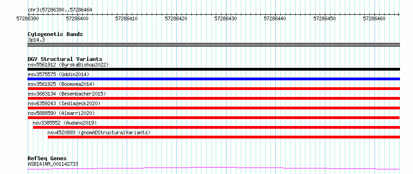Click ruler coordinate 57286460
The width and height of the screenshot is (413, 174).
tap(374, 18)
